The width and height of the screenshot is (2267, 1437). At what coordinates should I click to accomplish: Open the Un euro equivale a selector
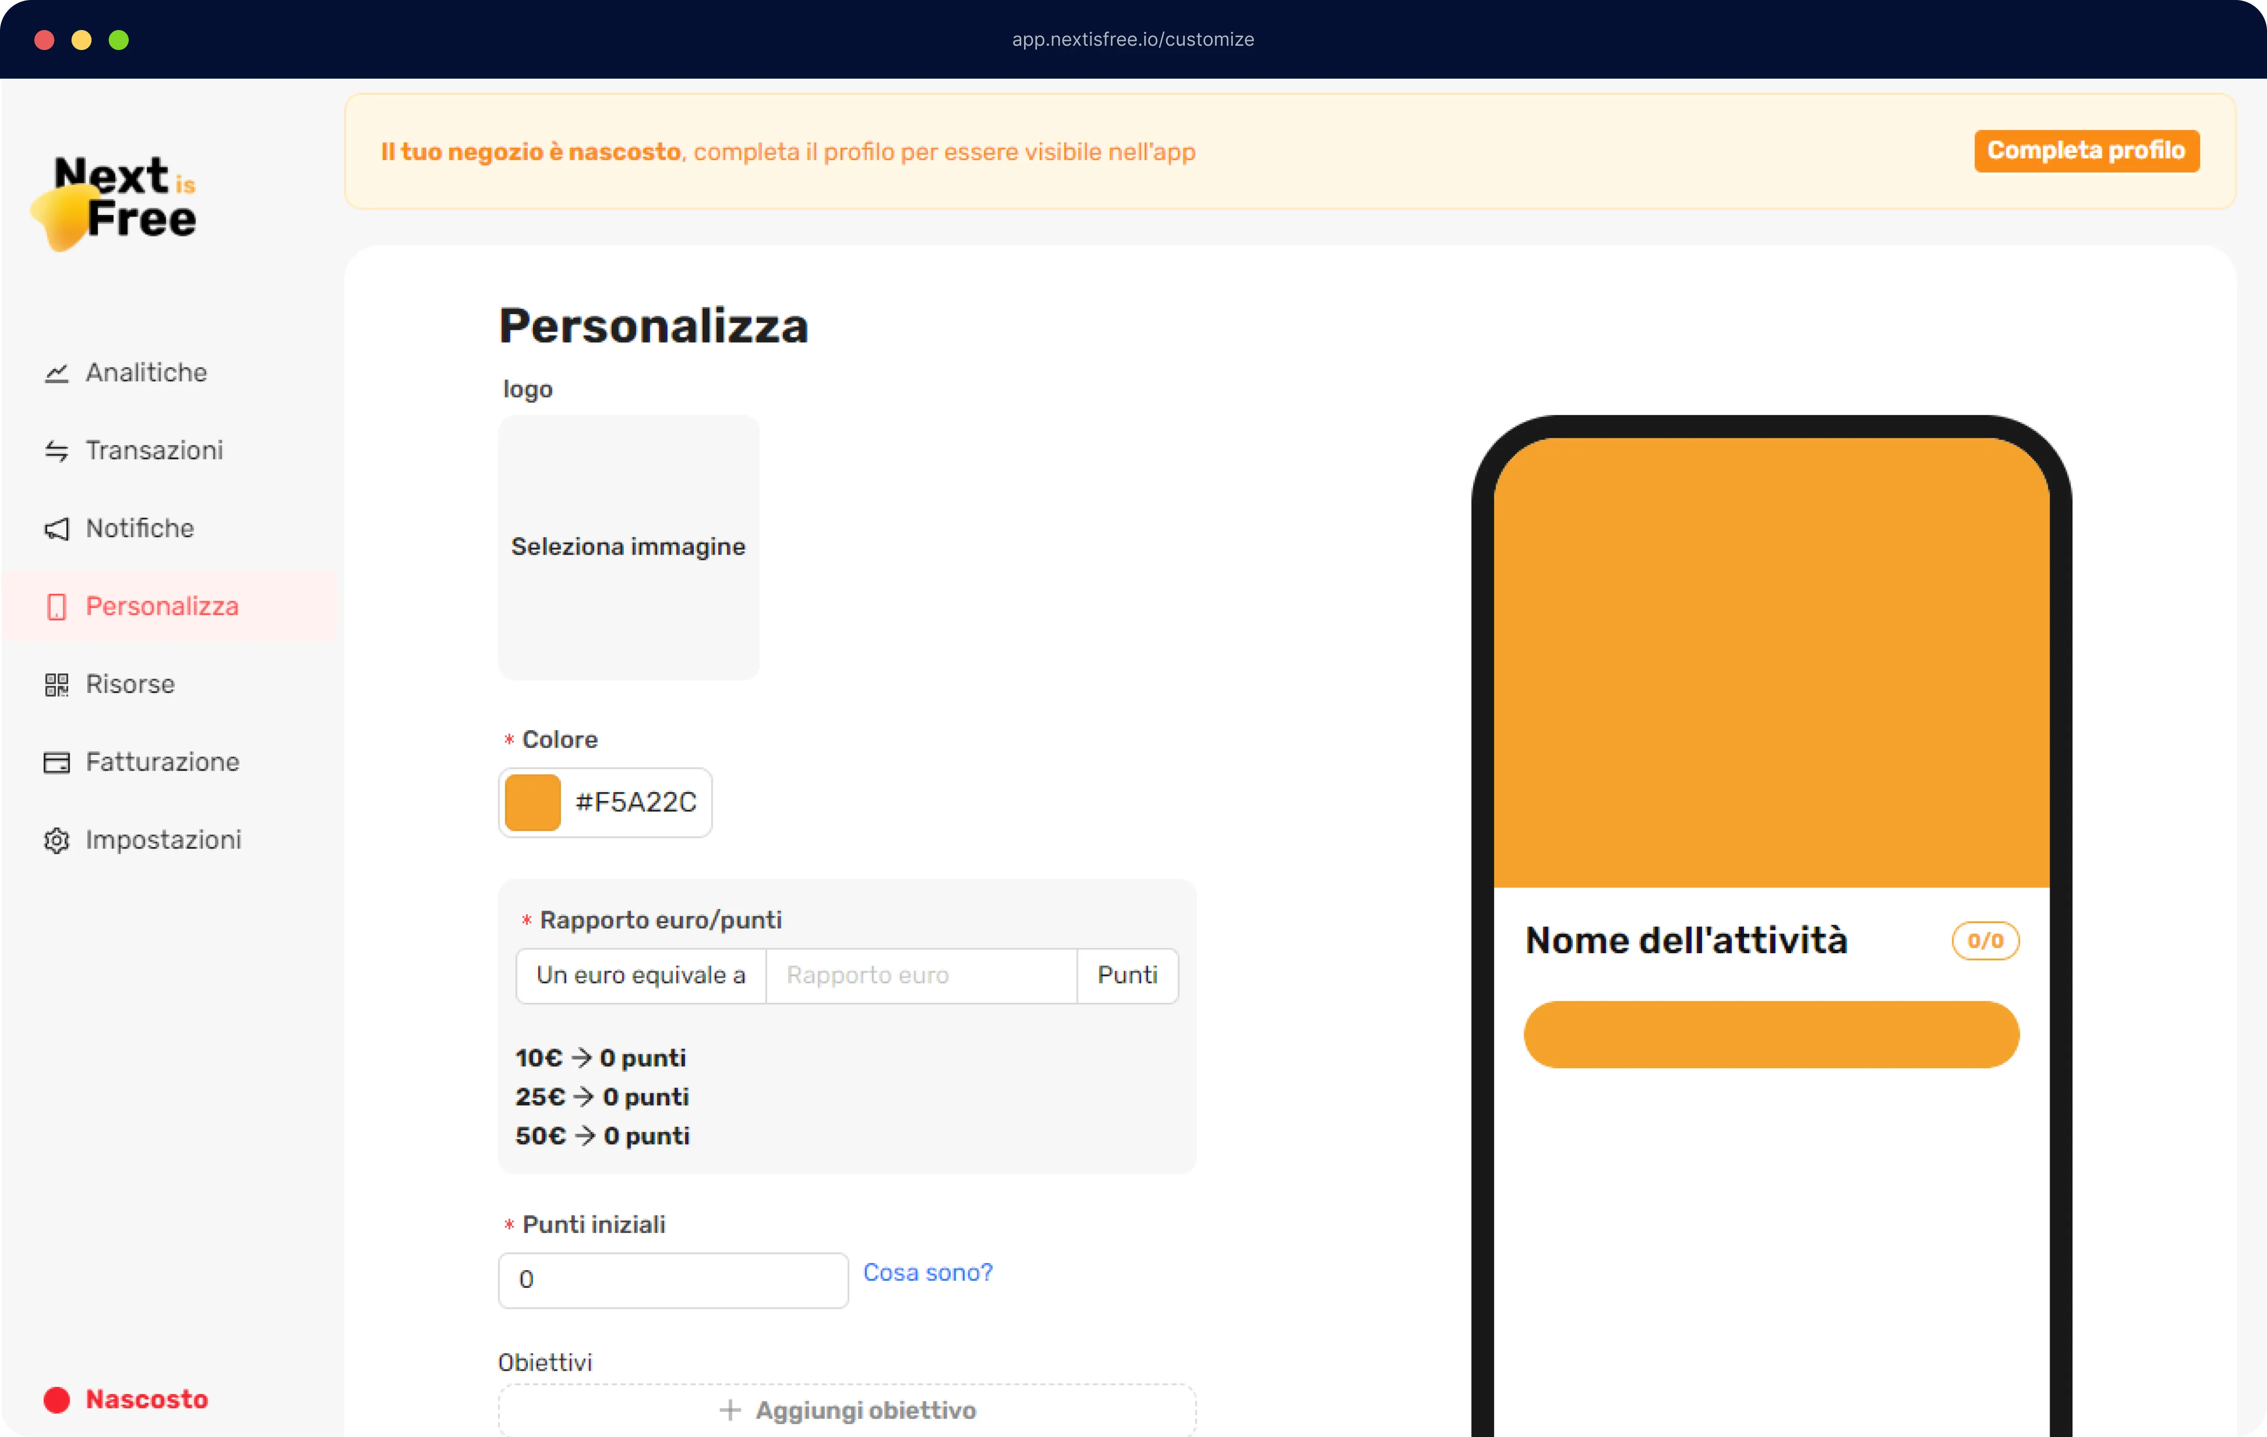pos(640,976)
